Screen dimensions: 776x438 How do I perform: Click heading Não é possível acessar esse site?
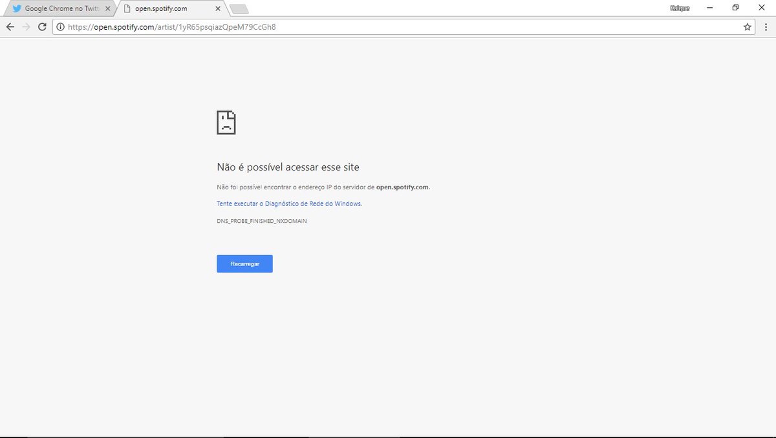(x=288, y=167)
